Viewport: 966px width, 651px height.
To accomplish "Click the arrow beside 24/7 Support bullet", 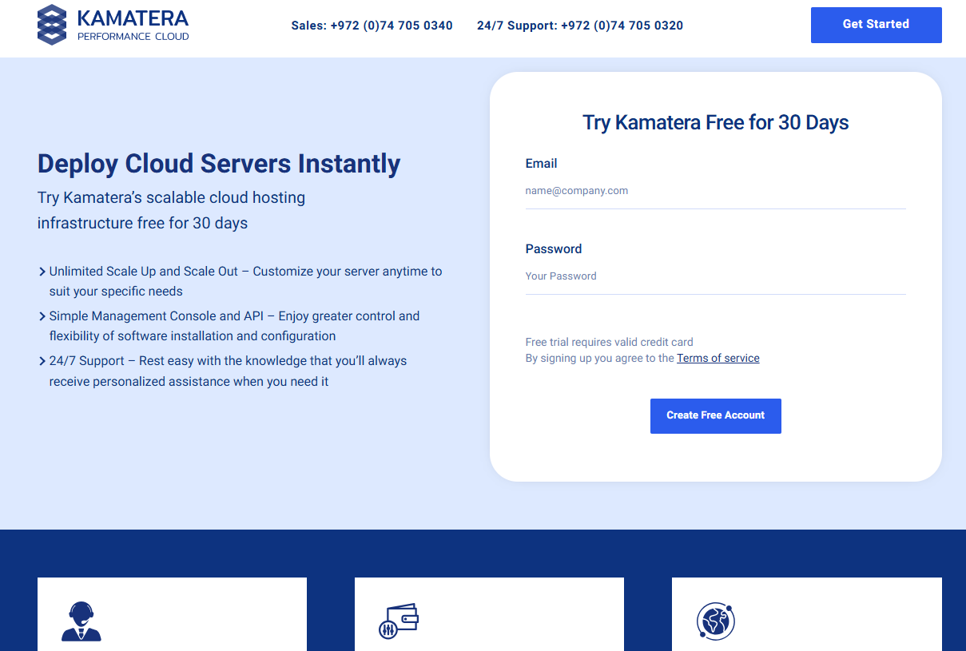I will coord(41,360).
